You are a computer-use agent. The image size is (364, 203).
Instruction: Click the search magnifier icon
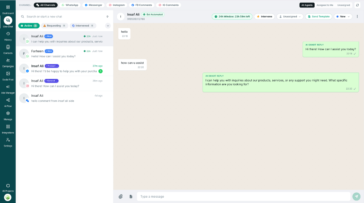(22, 16)
